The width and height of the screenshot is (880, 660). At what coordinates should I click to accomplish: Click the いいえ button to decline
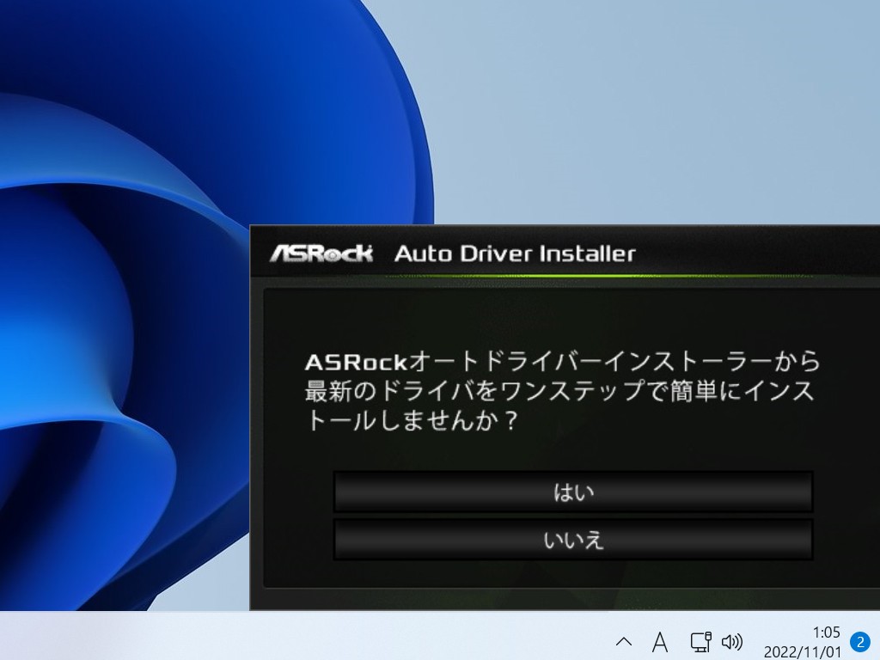(573, 540)
